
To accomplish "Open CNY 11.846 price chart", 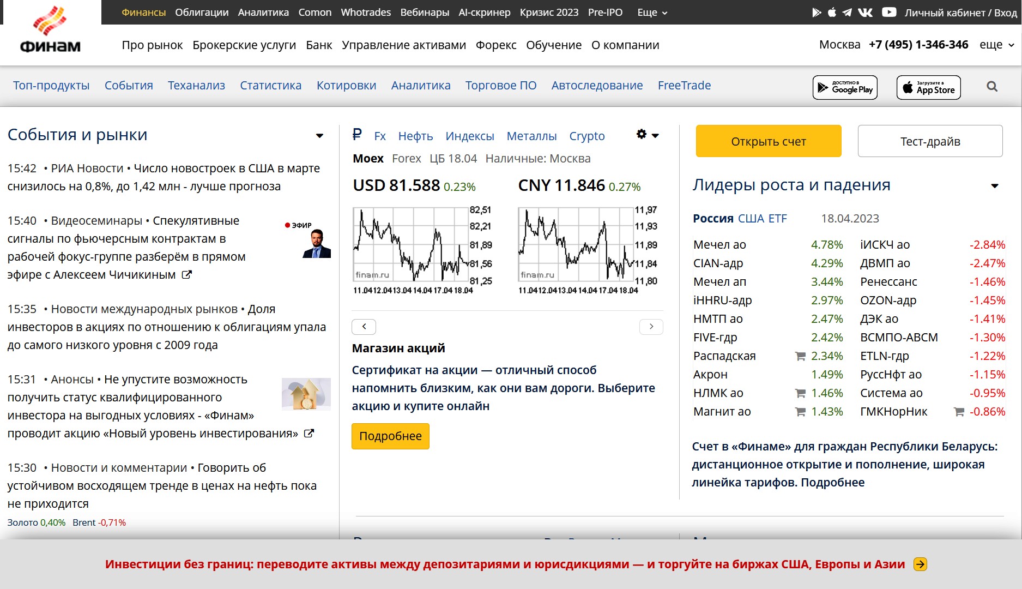I will point(588,250).
